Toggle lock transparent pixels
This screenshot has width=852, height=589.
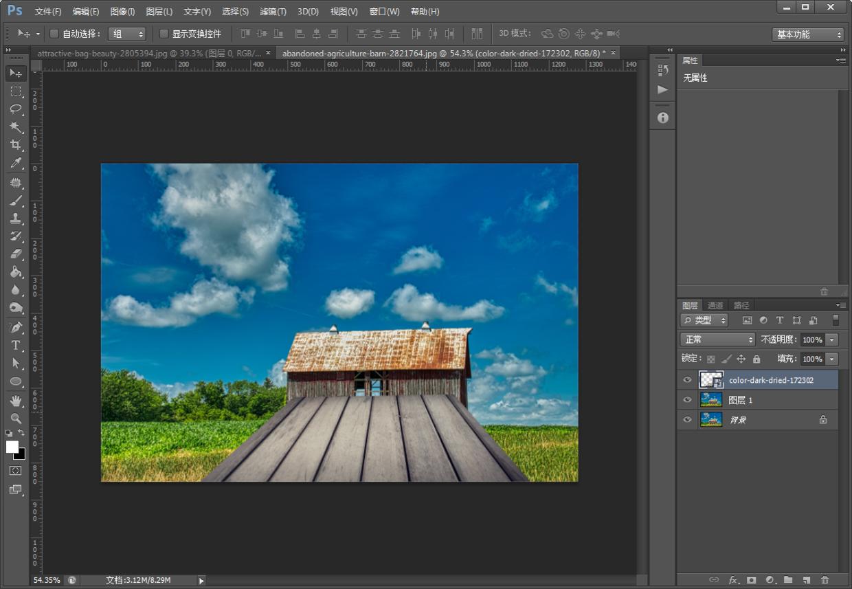711,359
